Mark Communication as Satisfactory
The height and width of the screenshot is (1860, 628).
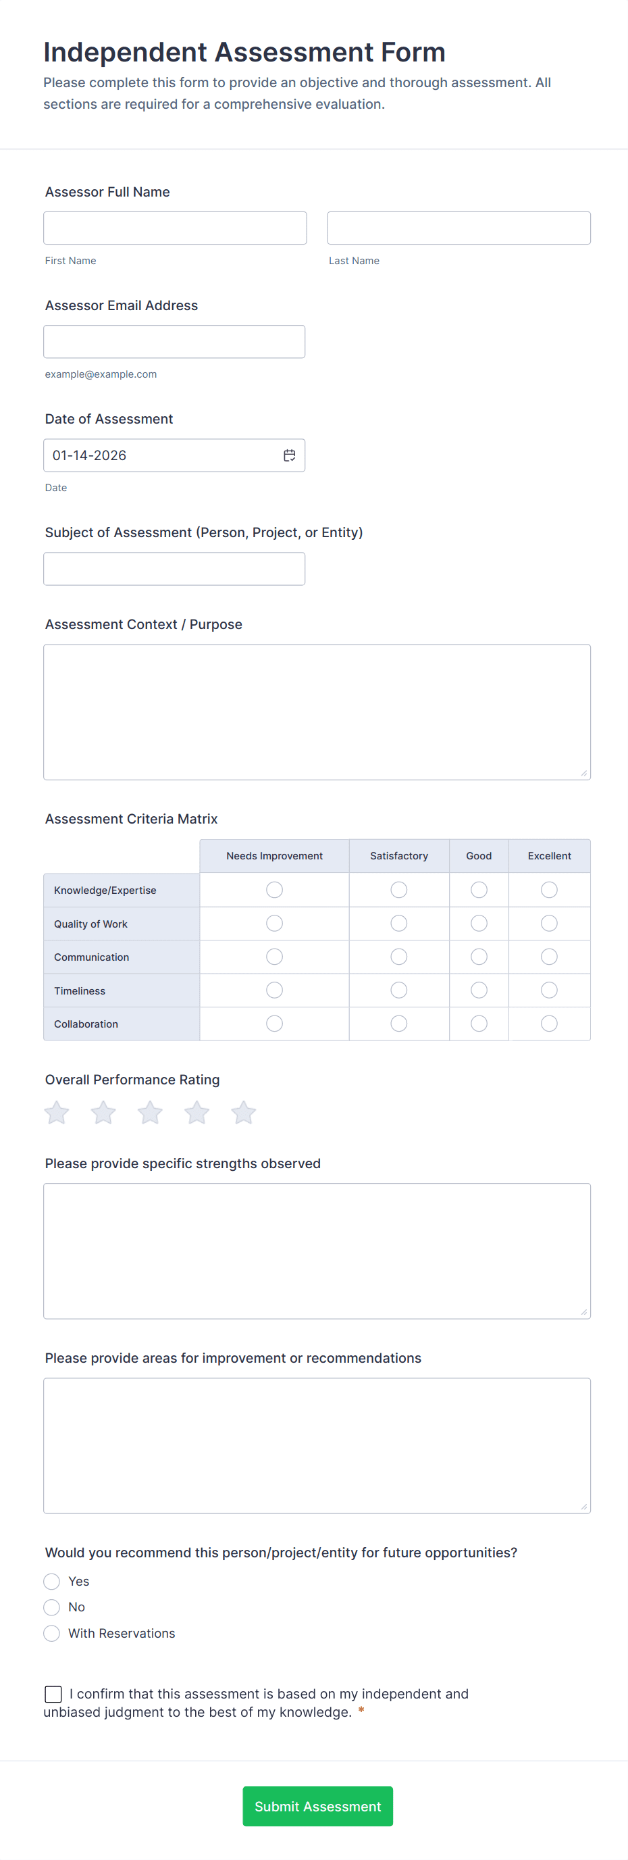(398, 956)
